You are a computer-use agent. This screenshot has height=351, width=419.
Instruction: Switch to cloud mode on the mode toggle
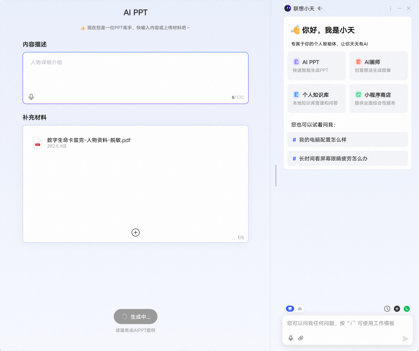(298, 309)
